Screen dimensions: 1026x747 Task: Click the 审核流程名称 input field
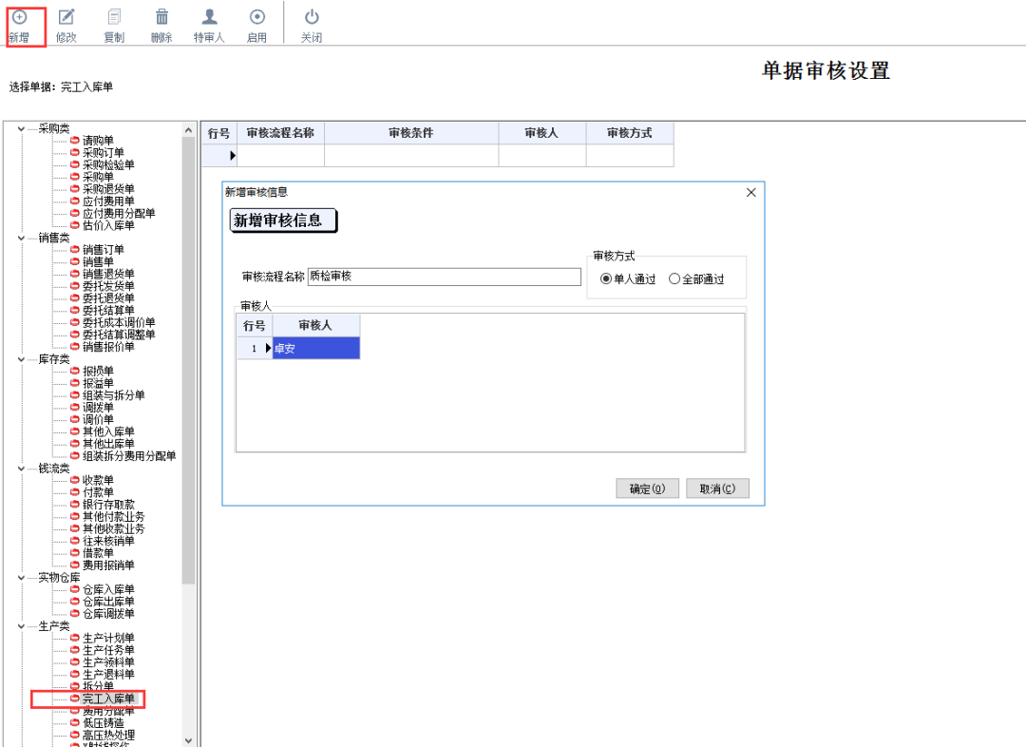(445, 277)
